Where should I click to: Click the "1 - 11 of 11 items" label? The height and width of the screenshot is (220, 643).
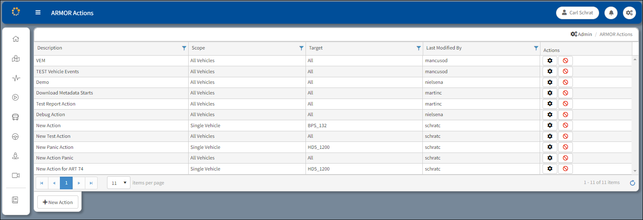click(602, 182)
